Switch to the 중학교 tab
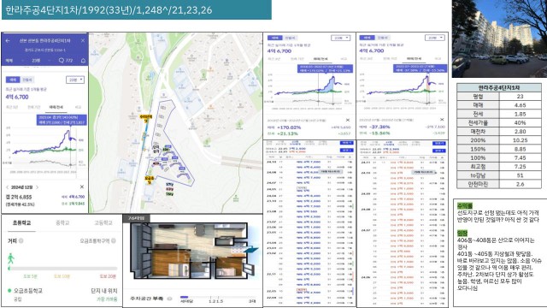 coord(62,222)
